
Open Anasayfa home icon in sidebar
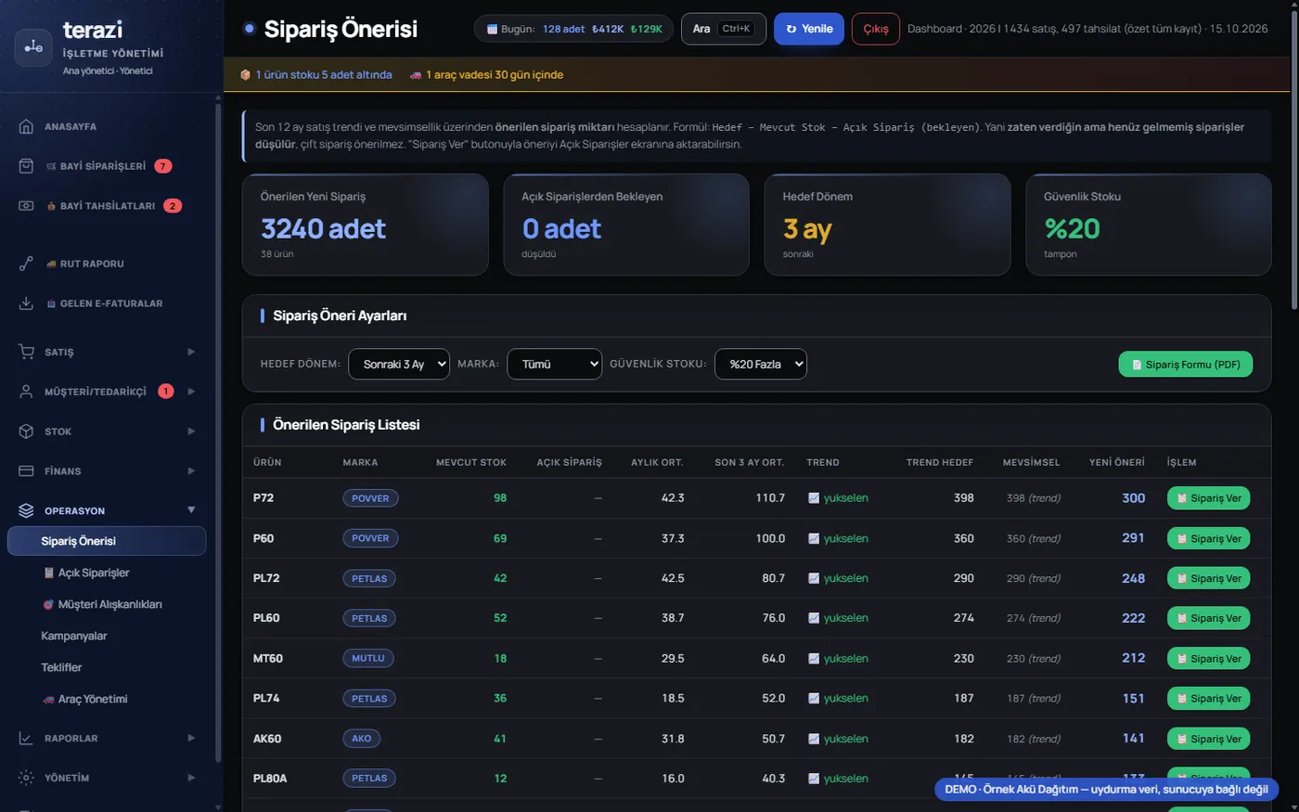click(26, 126)
